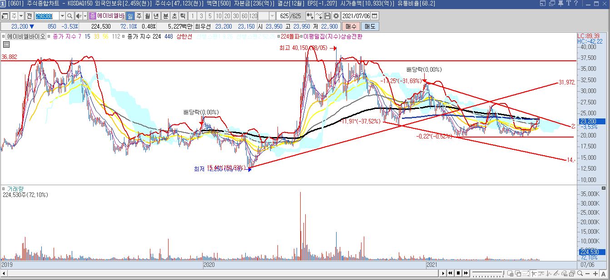Click the date field 2021/07/06
Screen dimensions: 610x280
[356, 16]
